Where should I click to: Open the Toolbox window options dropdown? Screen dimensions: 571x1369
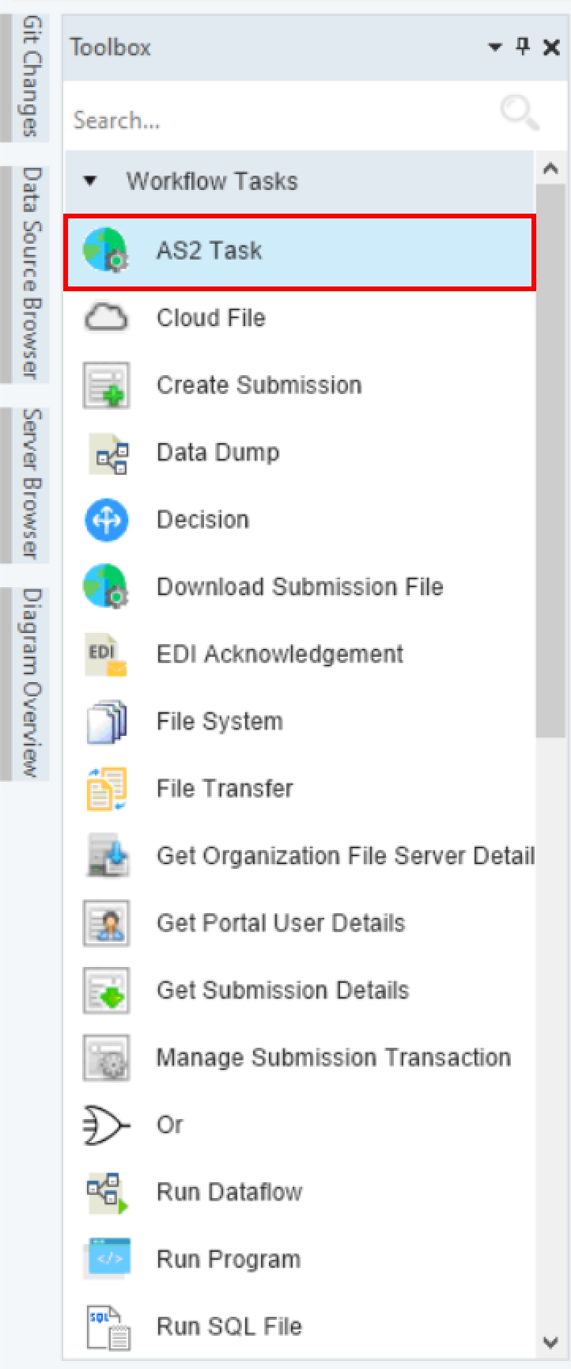coord(495,47)
